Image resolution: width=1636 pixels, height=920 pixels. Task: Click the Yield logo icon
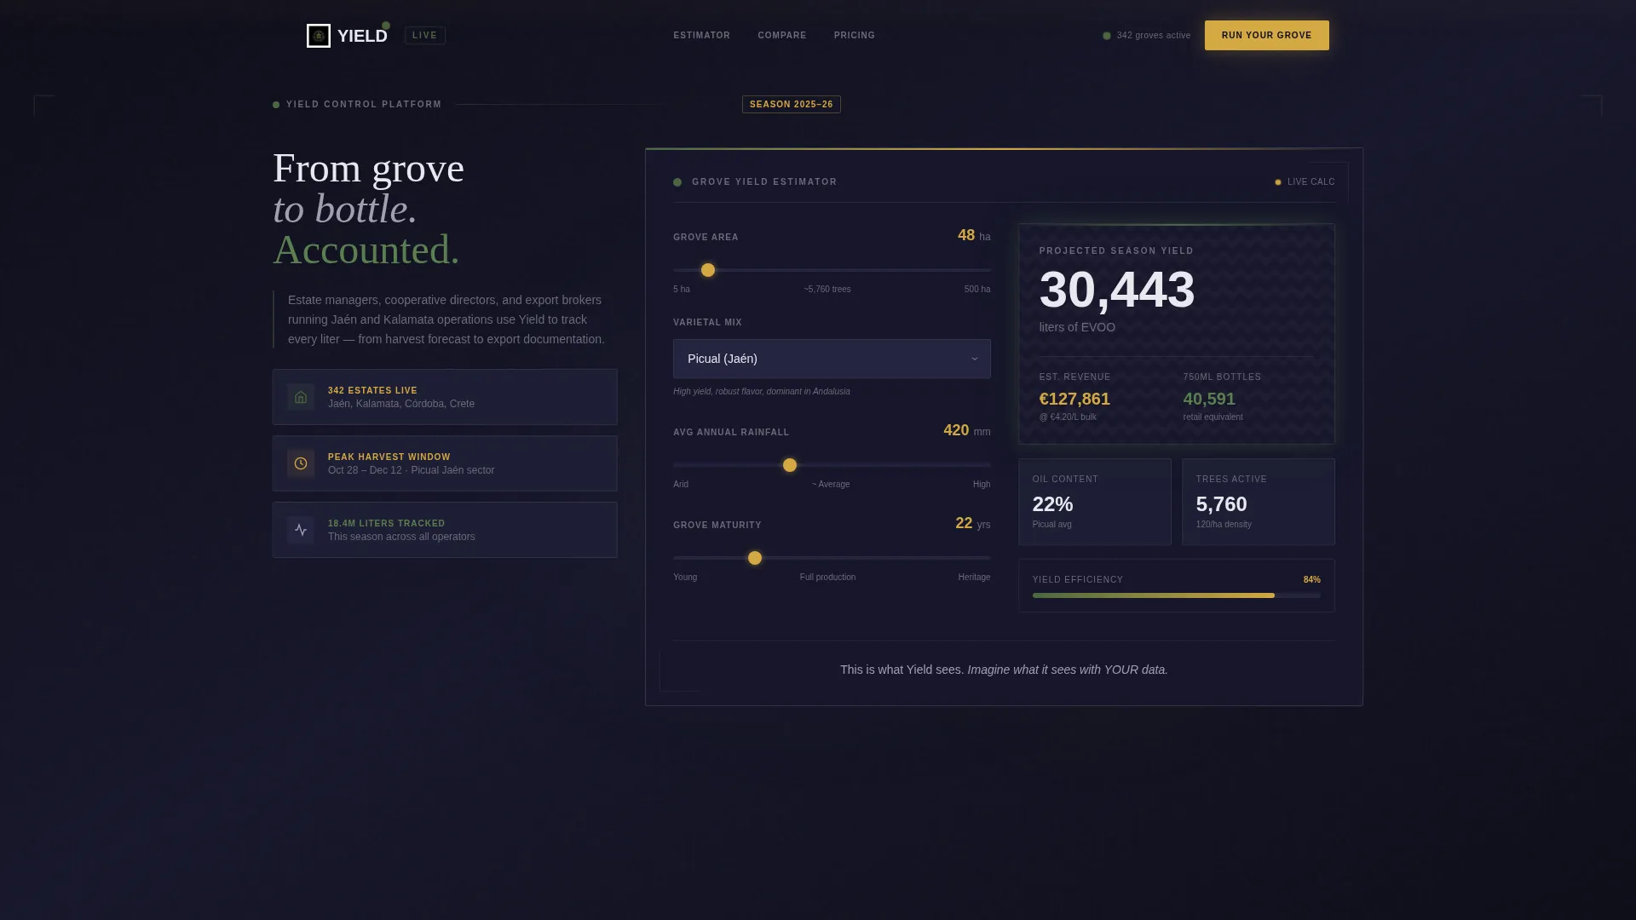(x=318, y=36)
